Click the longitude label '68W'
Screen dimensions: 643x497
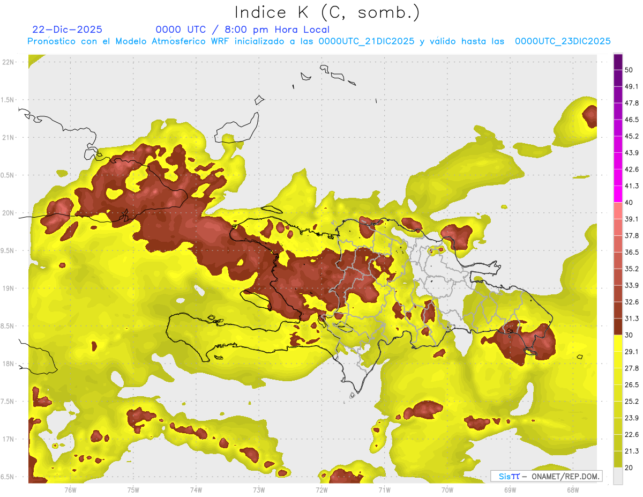pos(573,490)
